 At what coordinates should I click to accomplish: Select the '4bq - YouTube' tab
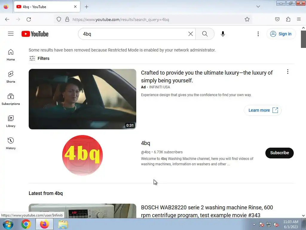47,7
